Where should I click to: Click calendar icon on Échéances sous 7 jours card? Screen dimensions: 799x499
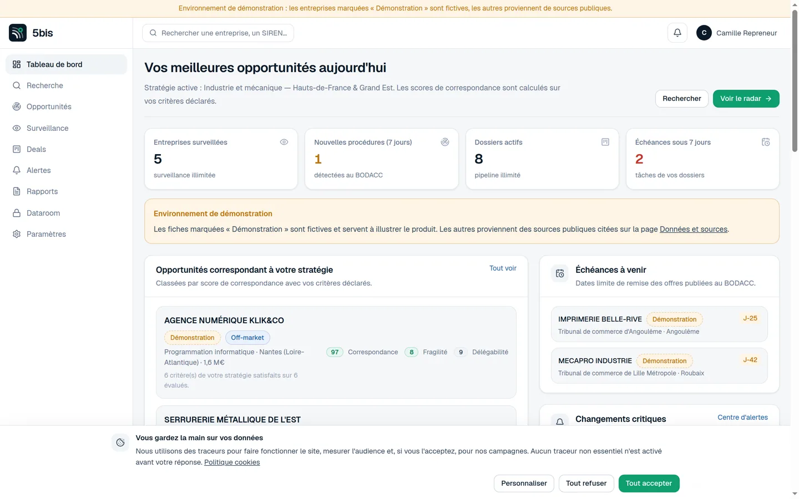766,142
